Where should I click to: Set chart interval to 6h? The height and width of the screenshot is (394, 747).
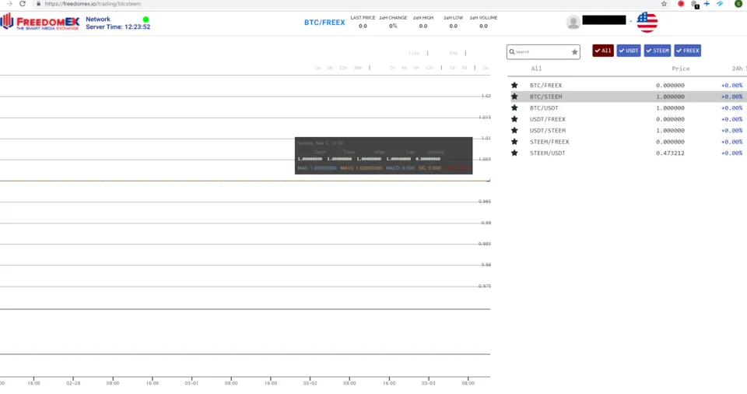[x=416, y=68]
